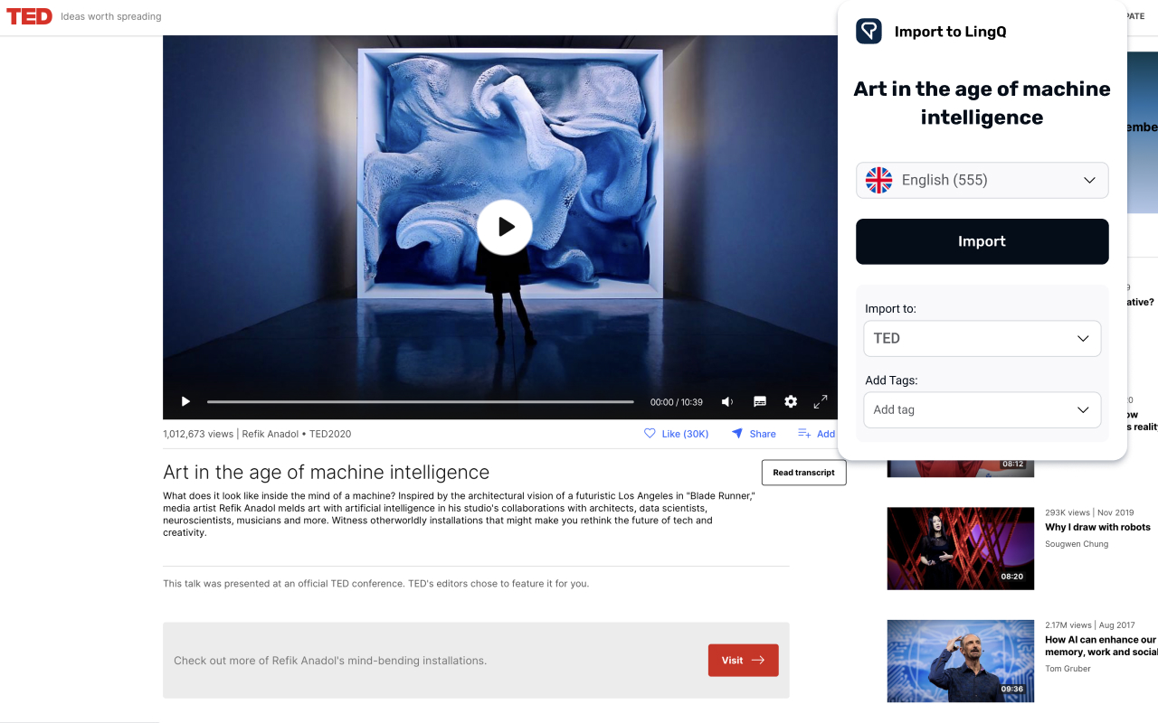Expand the Import to TED dropdown
The image size is (1158, 723).
tap(982, 338)
